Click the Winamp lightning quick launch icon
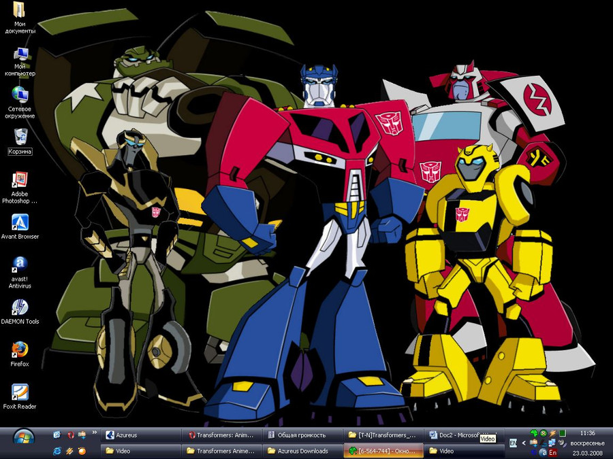Screen dimensions: 613x459 pos(69,452)
